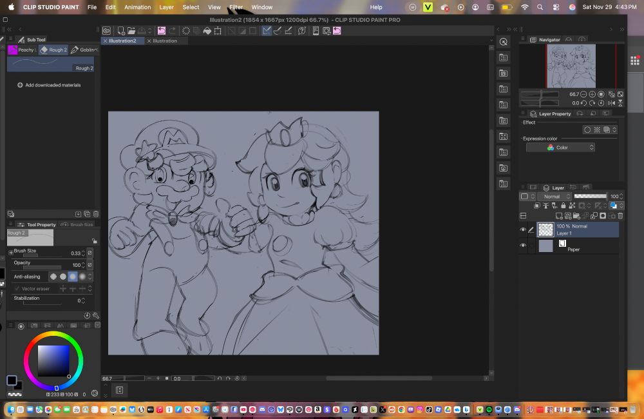Select the Peachy sub tool group

point(22,50)
